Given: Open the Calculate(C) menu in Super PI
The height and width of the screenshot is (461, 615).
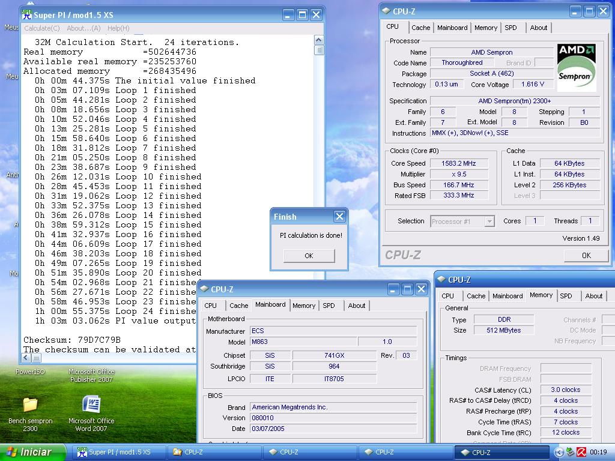Looking at the screenshot, I should tap(42, 28).
